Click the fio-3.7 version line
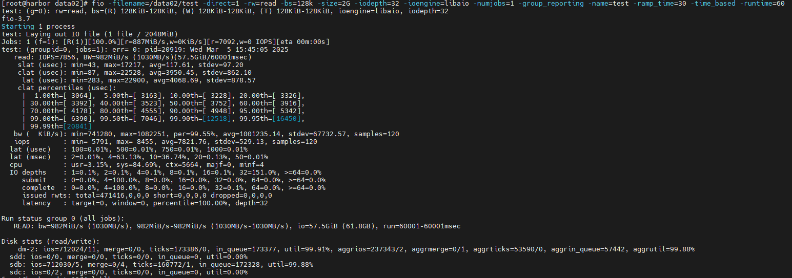This screenshot has height=278, width=792. coord(16,19)
